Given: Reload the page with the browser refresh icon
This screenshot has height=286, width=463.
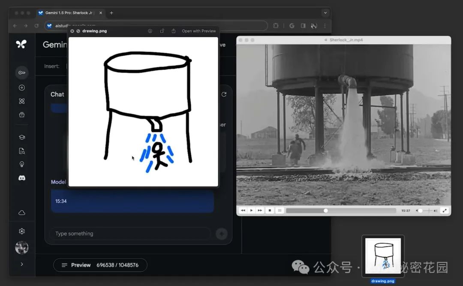Looking at the screenshot, I should 36,26.
